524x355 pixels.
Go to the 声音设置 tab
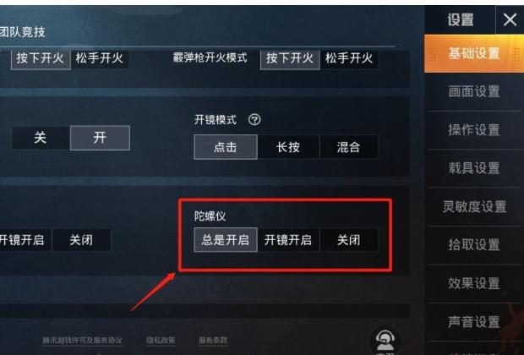click(474, 321)
